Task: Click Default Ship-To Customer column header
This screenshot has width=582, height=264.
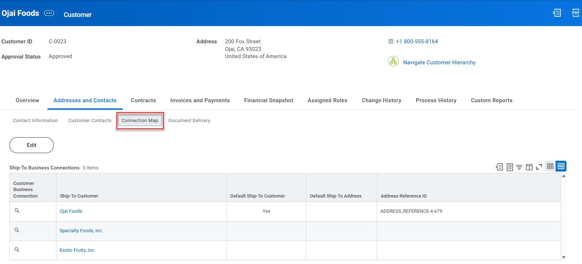Action: (266, 187)
